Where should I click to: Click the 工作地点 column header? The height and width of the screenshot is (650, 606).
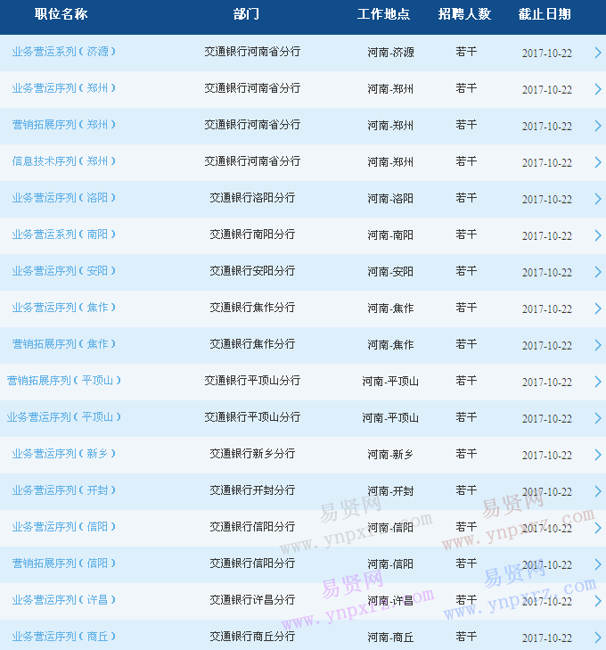click(384, 14)
